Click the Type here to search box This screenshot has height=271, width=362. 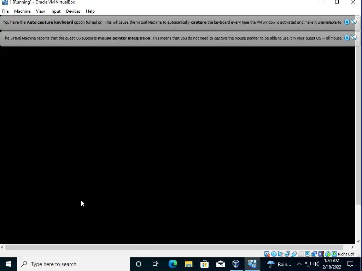pos(74,264)
